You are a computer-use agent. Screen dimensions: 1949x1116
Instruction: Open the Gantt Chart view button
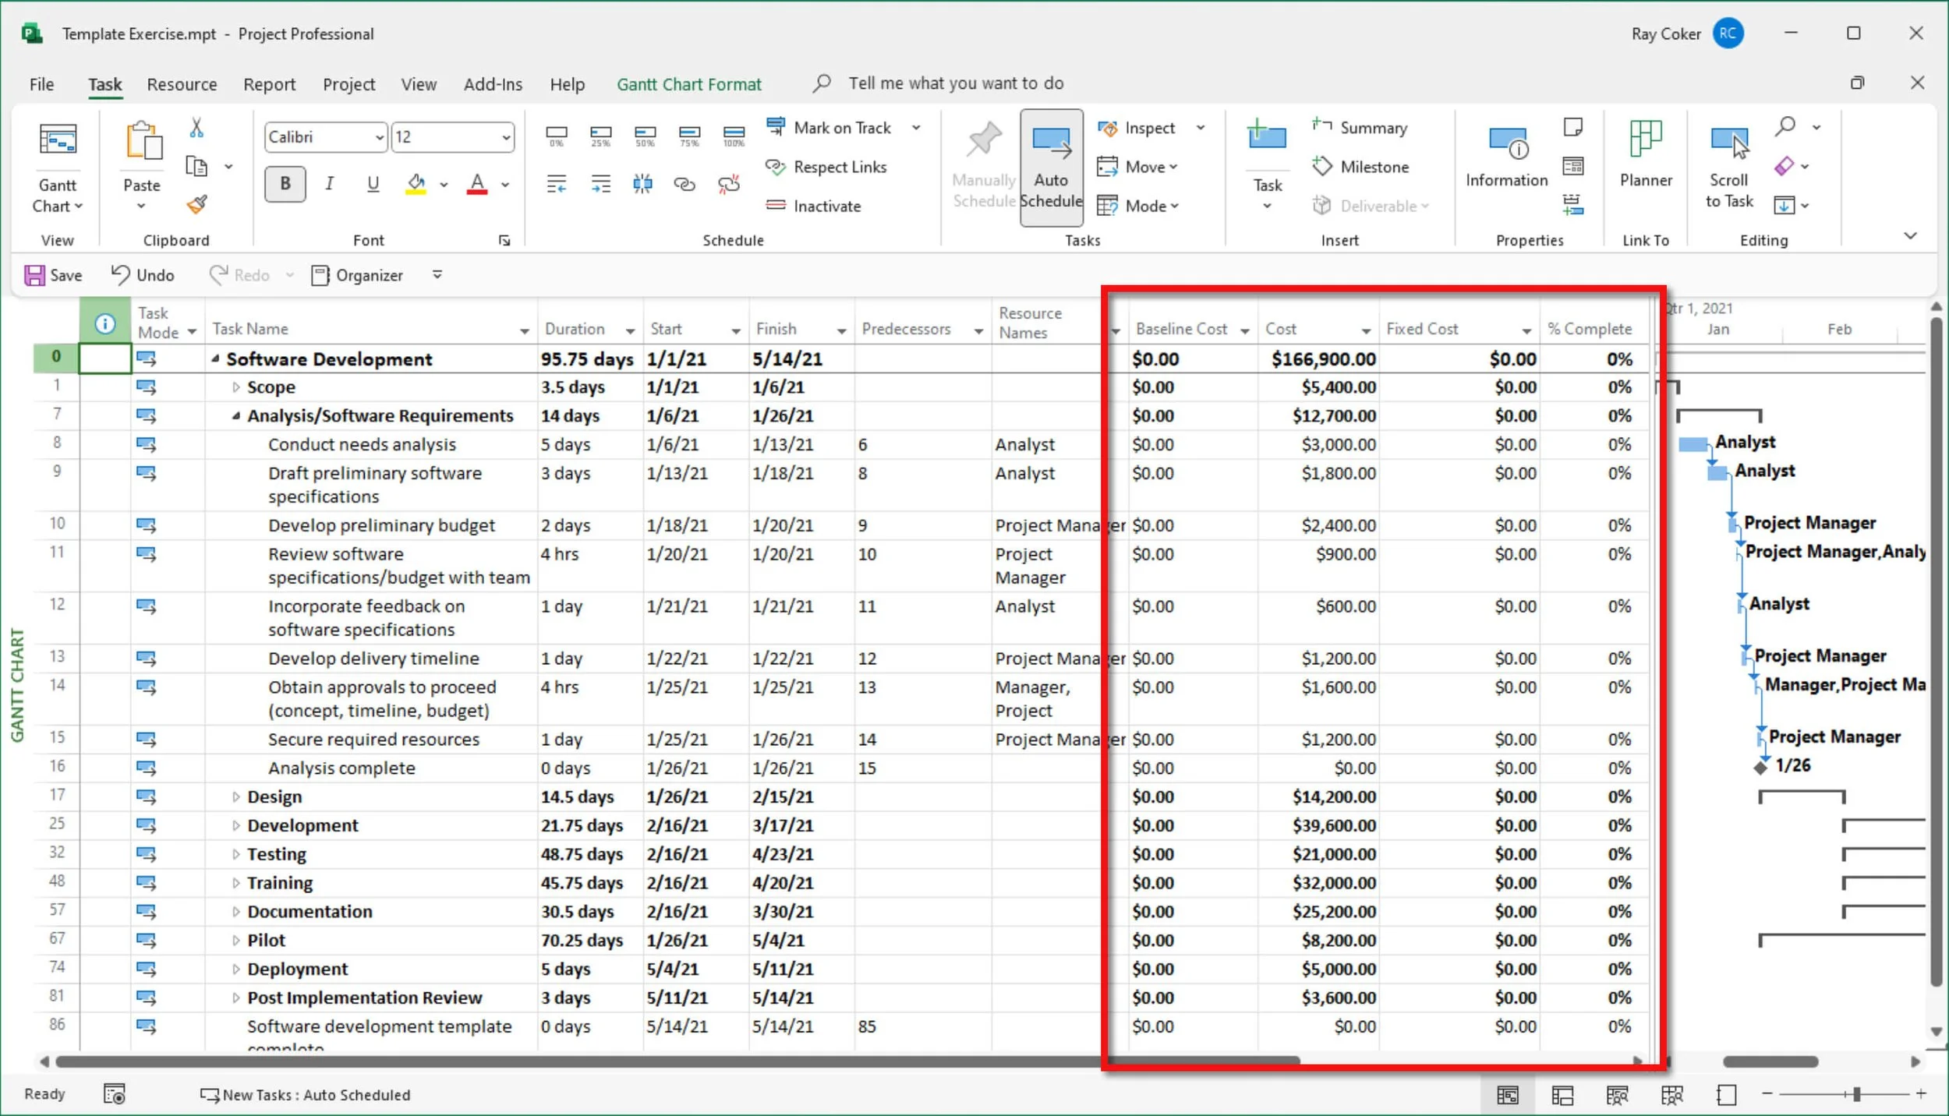[x=57, y=168]
